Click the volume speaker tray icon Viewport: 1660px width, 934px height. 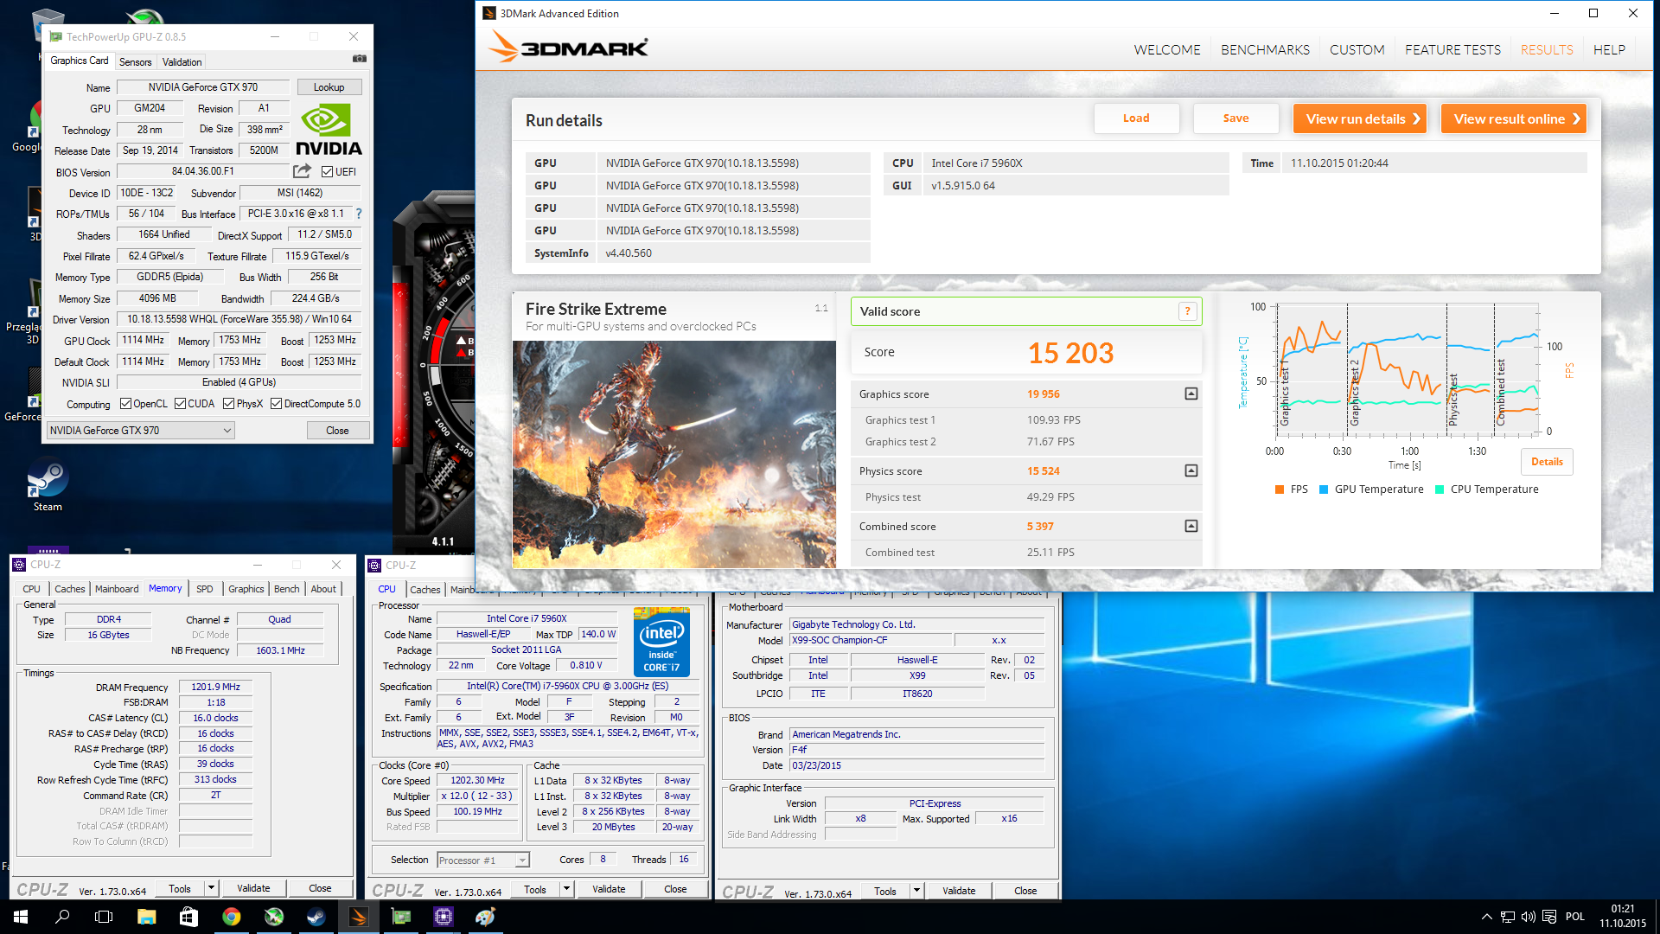click(1529, 917)
